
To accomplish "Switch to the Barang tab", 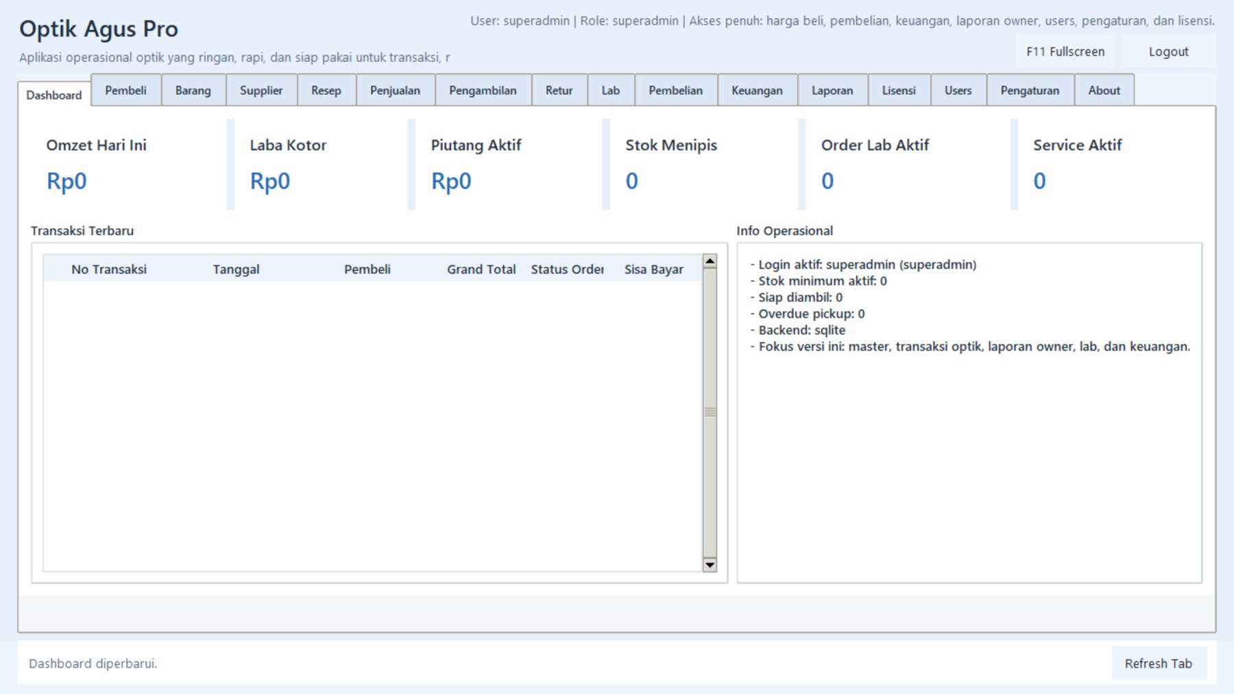I will click(x=193, y=90).
